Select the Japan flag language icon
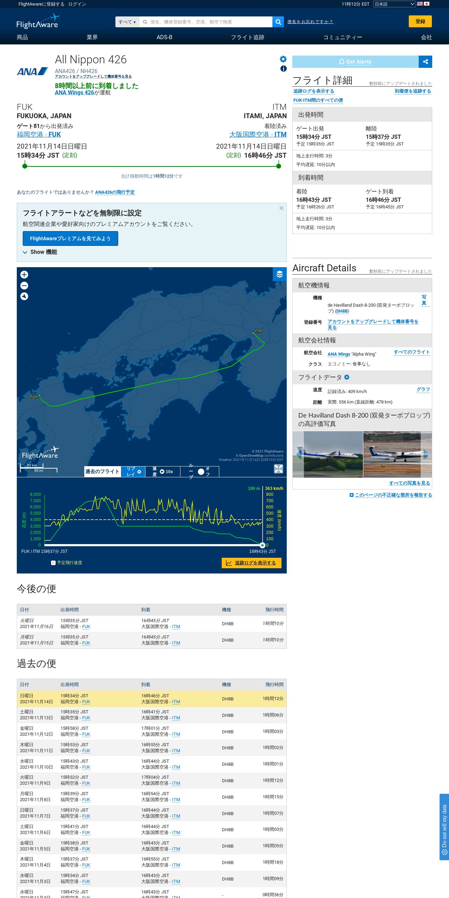The image size is (449, 898). tap(426, 4)
